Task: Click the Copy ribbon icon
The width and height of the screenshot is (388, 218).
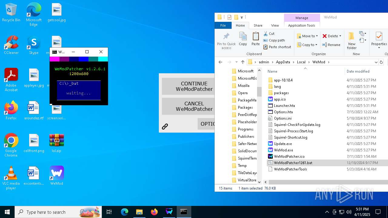Action: [243, 39]
